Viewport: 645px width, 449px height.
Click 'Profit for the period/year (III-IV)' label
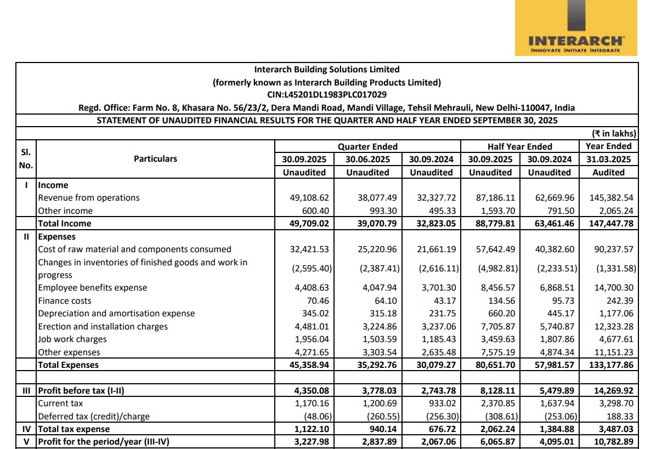104,442
